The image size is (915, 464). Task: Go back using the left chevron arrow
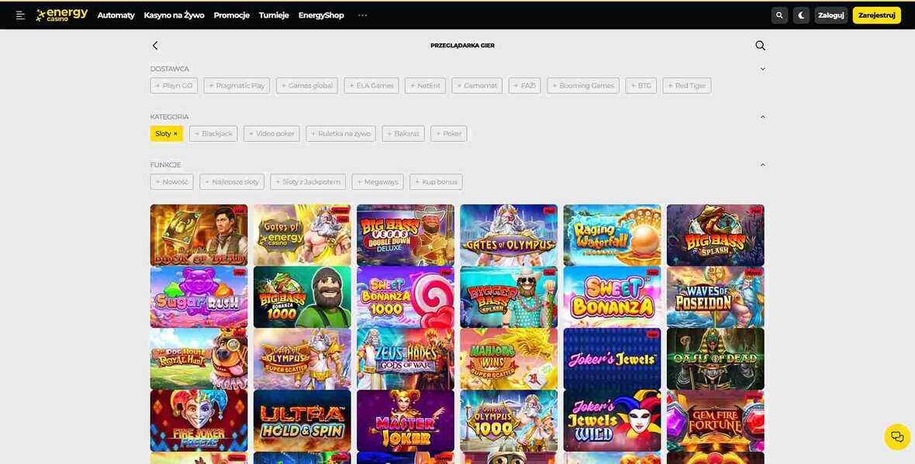pos(154,46)
